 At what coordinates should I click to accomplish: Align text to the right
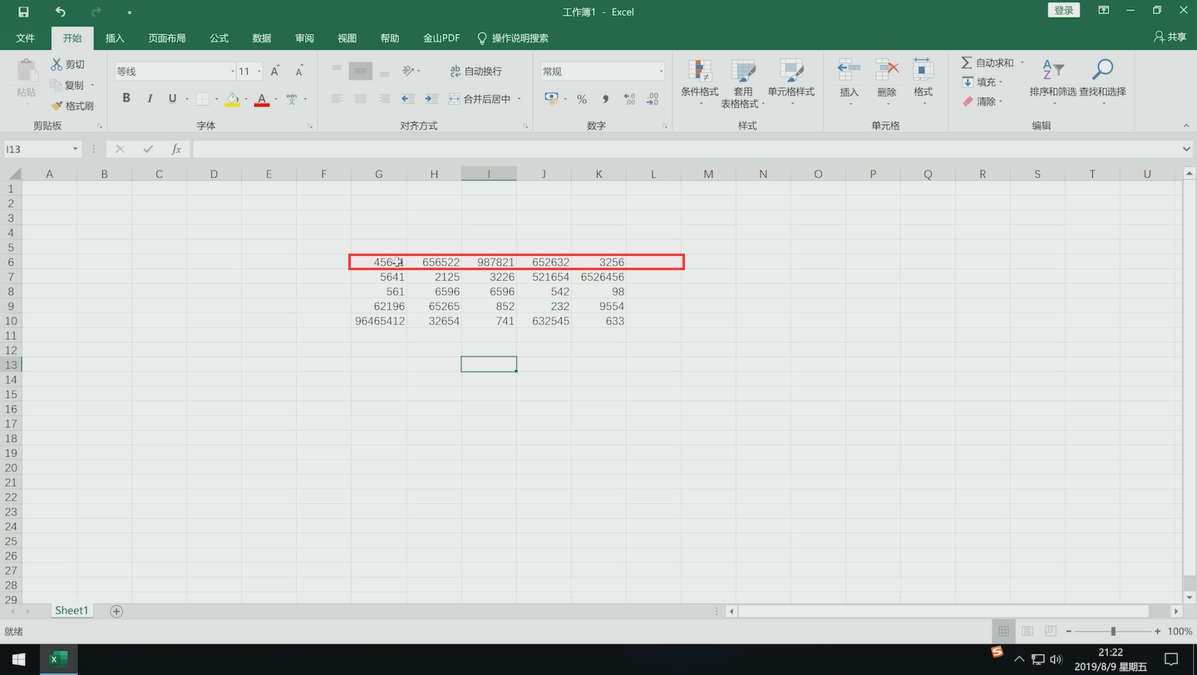pyautogui.click(x=383, y=98)
